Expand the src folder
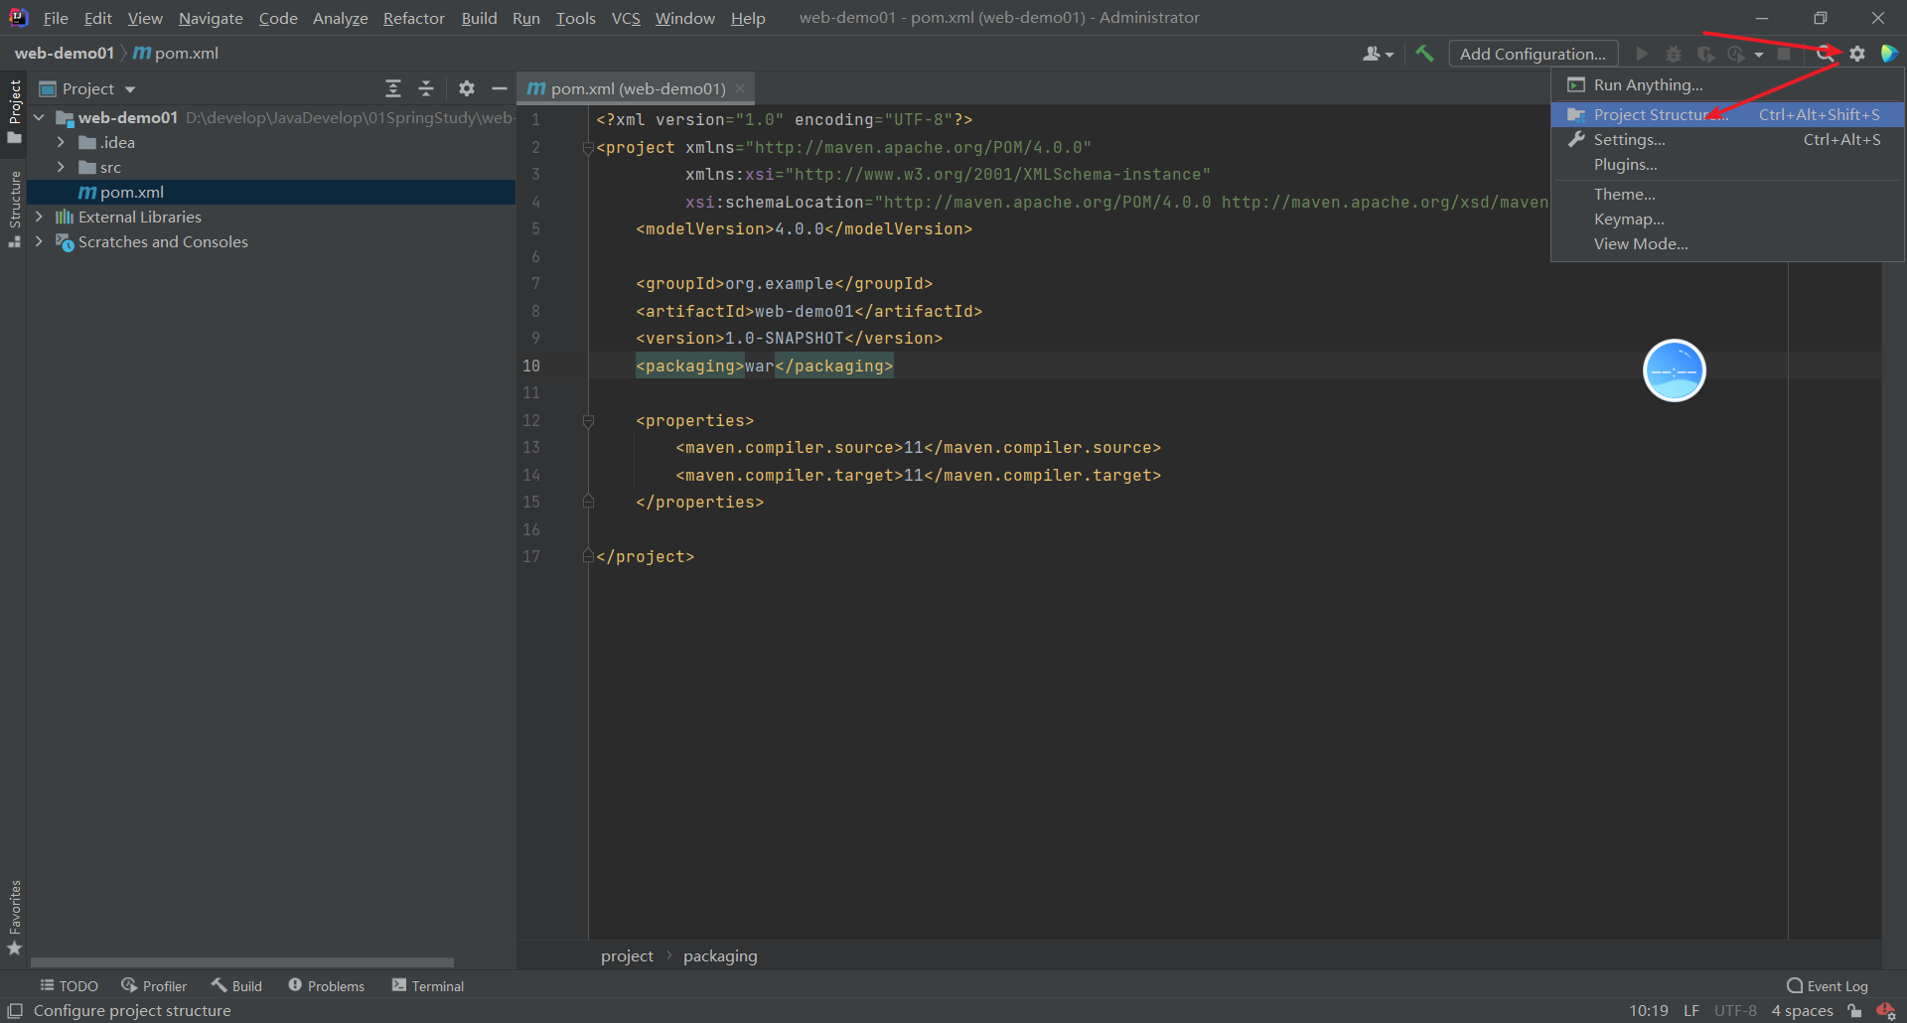 61,167
